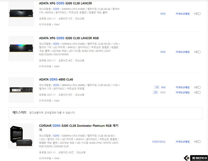Click RAM category under ADATA DDR5-4800 listing

click(57, 101)
